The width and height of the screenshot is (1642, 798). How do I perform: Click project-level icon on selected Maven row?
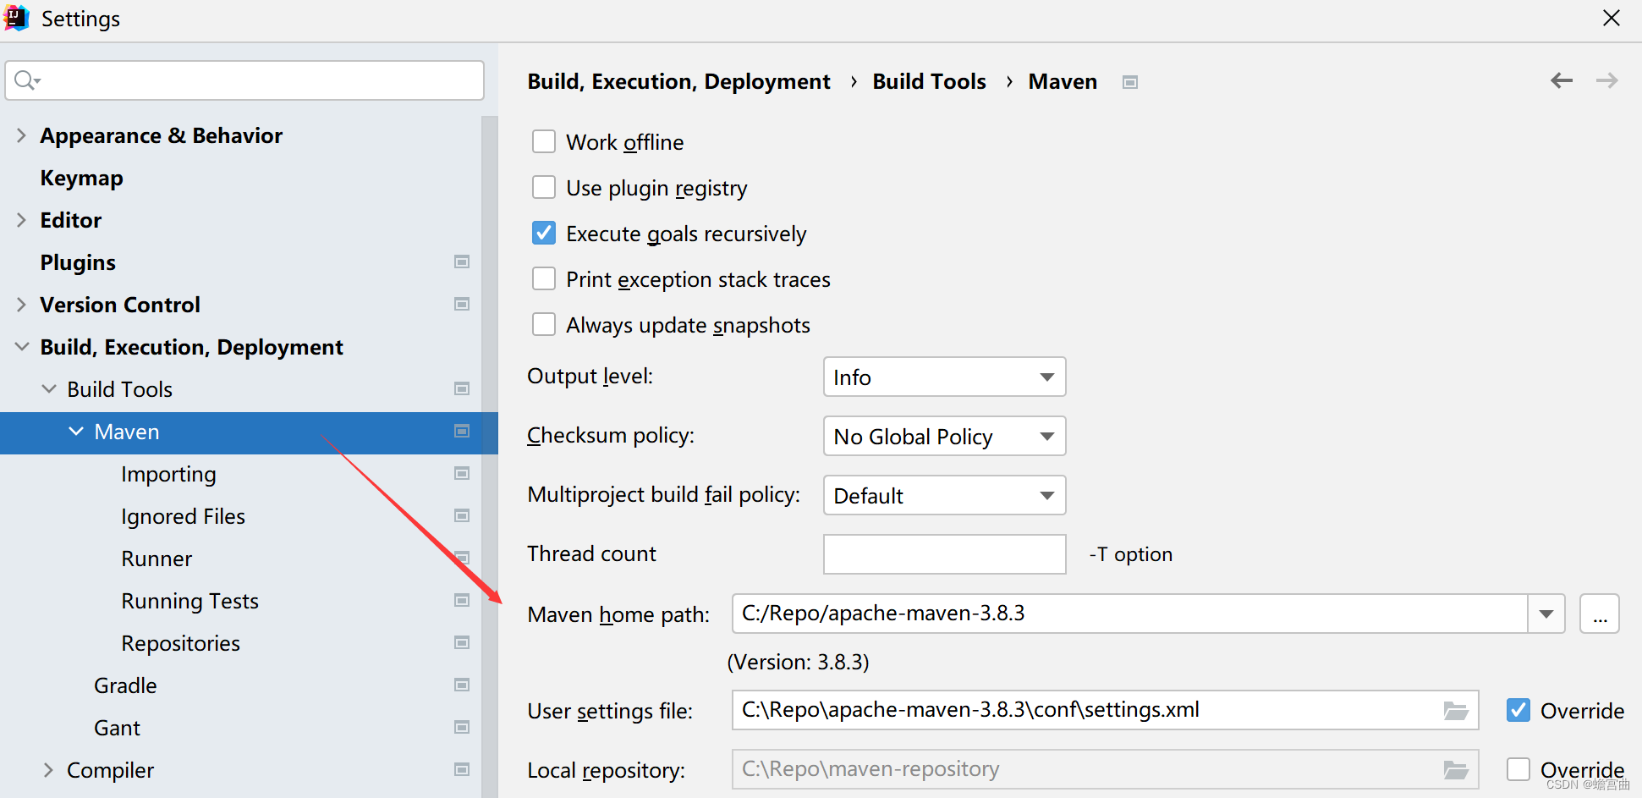pos(462,431)
